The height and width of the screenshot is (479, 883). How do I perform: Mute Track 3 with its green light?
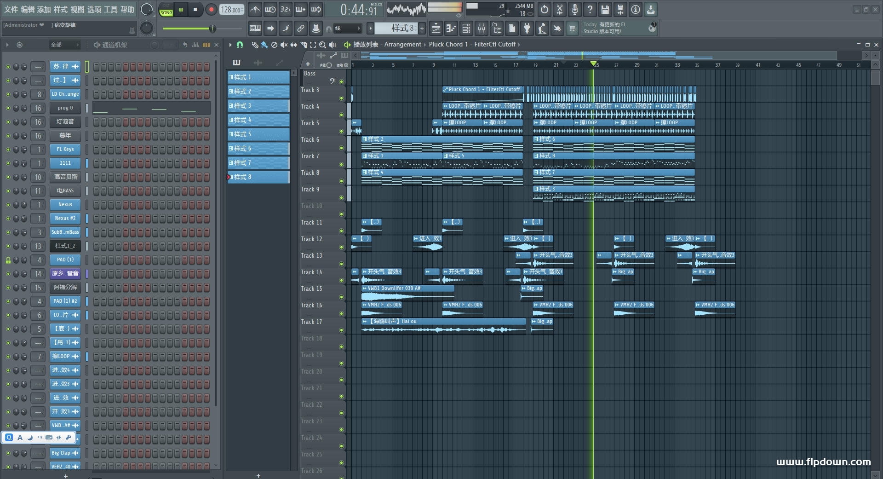[341, 98]
